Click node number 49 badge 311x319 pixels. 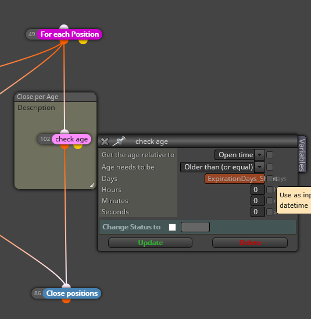click(x=32, y=34)
